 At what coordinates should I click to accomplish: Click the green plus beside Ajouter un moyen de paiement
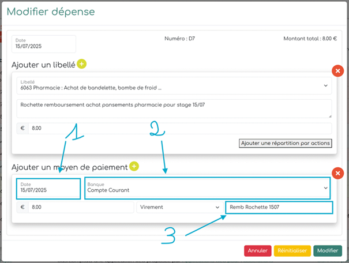134,167
